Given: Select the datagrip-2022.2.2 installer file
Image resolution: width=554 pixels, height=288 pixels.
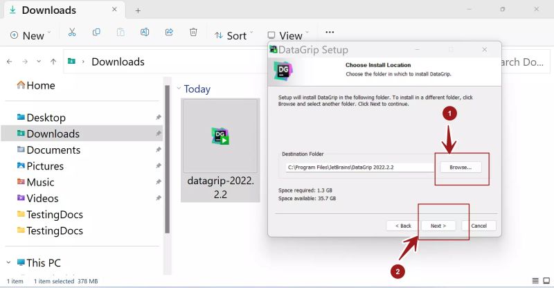Looking at the screenshot, I should 220,150.
